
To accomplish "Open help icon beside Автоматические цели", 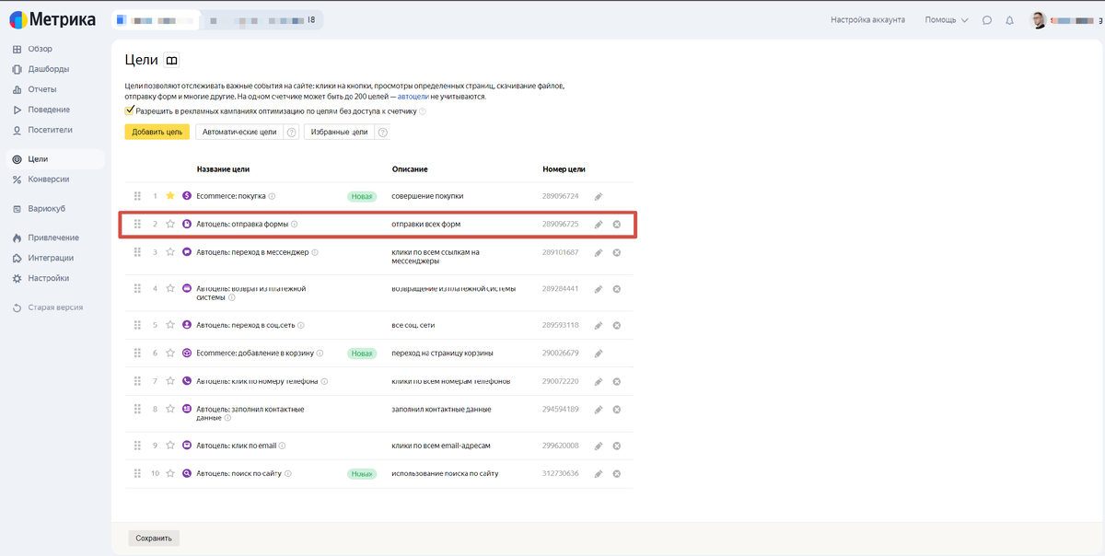I will [x=292, y=133].
